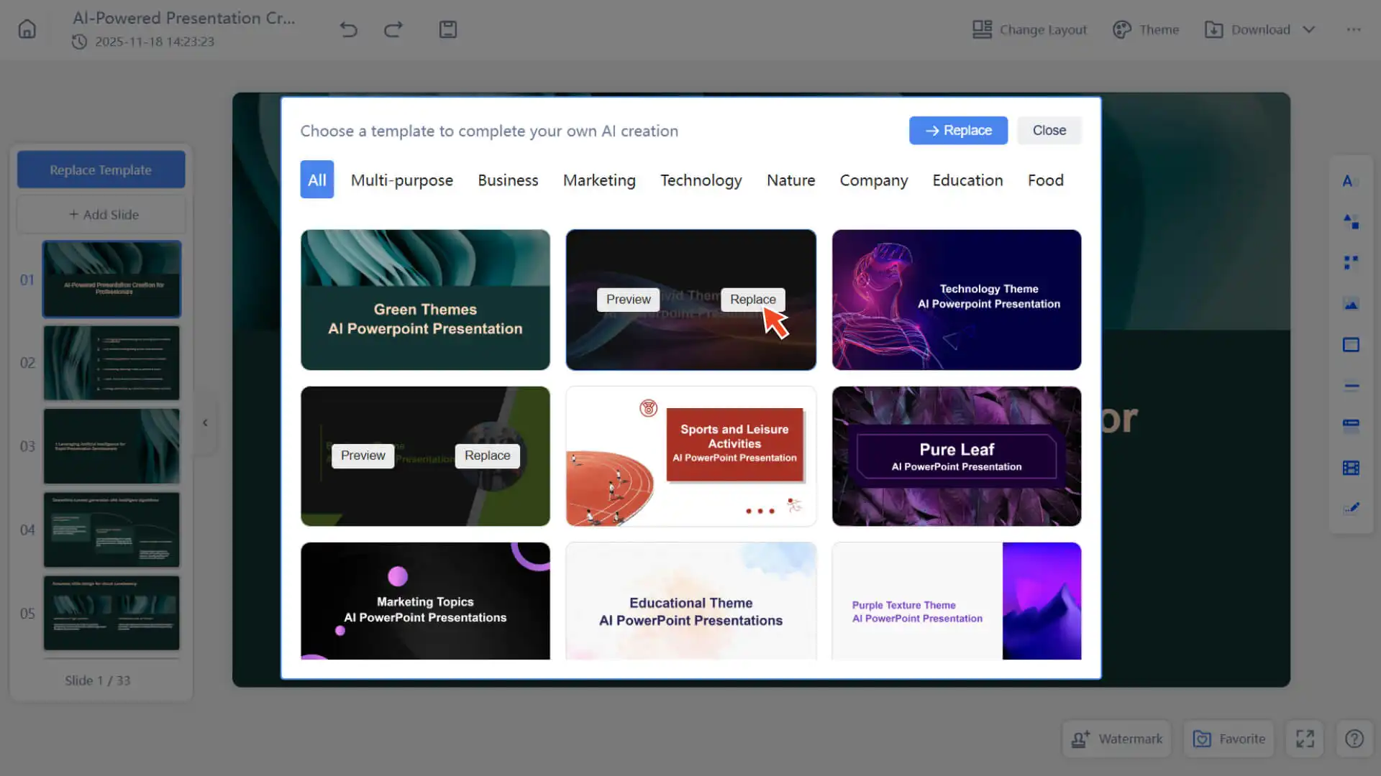This screenshot has height=776, width=1381.
Task: Switch to the Company tab
Action: [874, 180]
